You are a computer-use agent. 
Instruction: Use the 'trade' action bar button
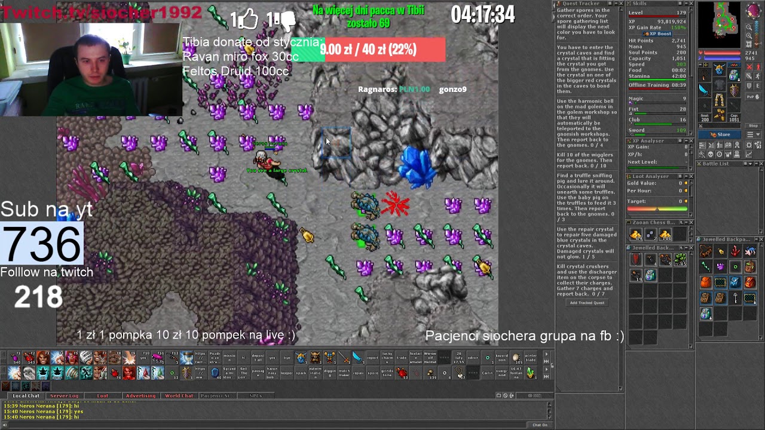(x=402, y=358)
